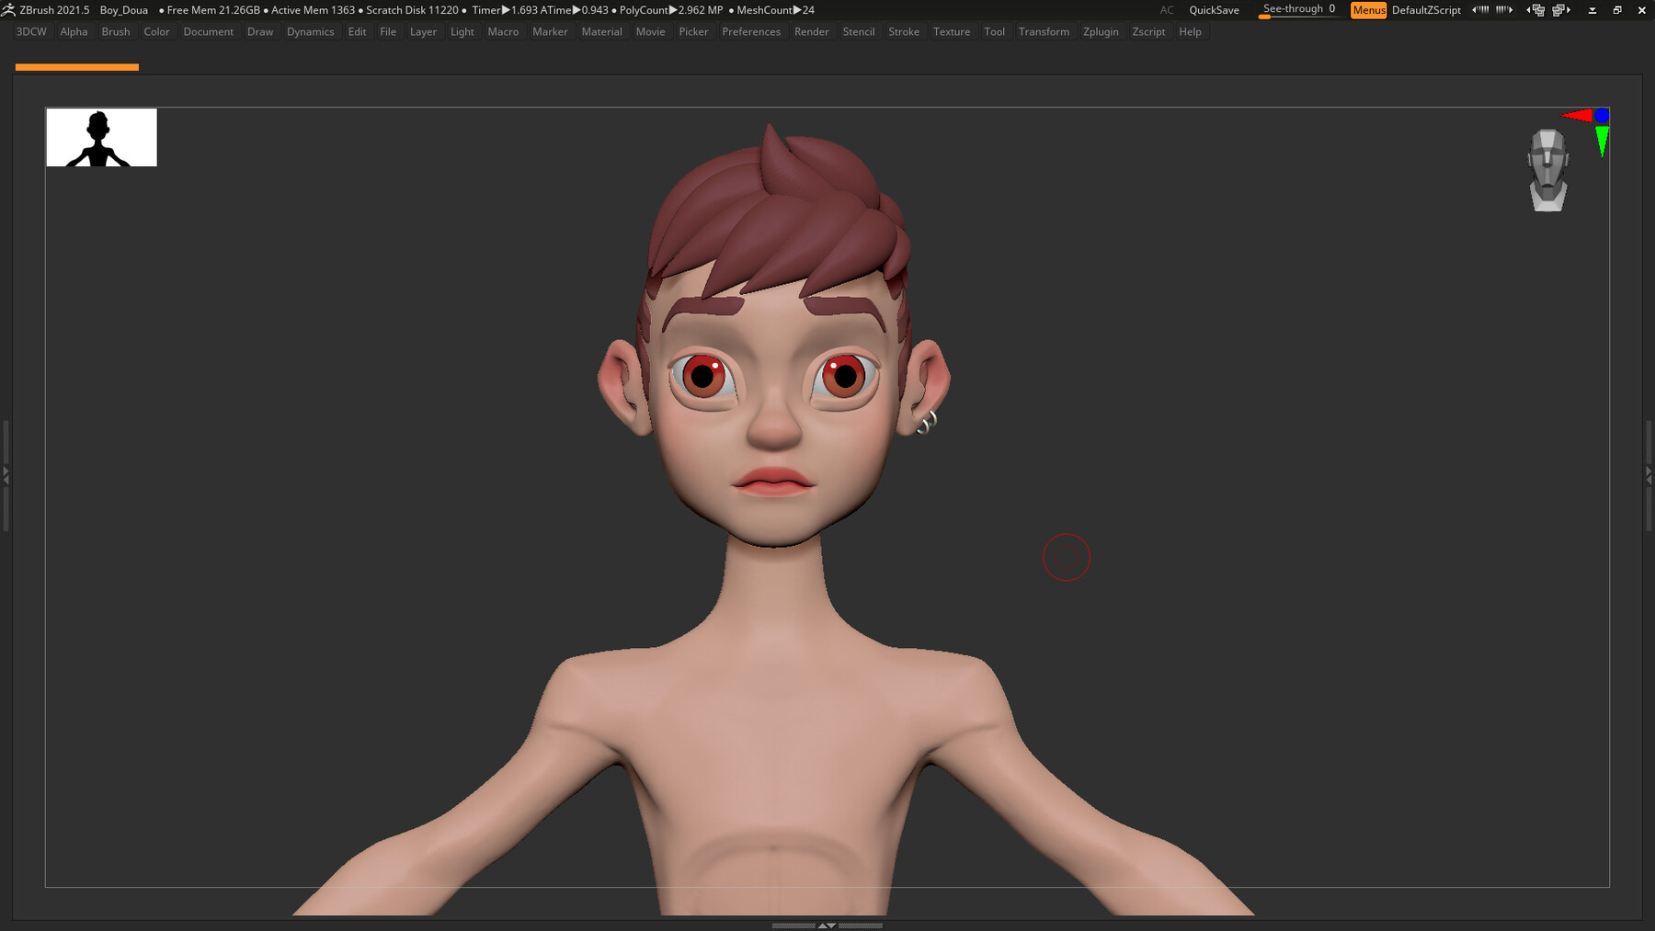This screenshot has width=1655, height=931.
Task: Open the 3DCW menu
Action: (x=31, y=32)
